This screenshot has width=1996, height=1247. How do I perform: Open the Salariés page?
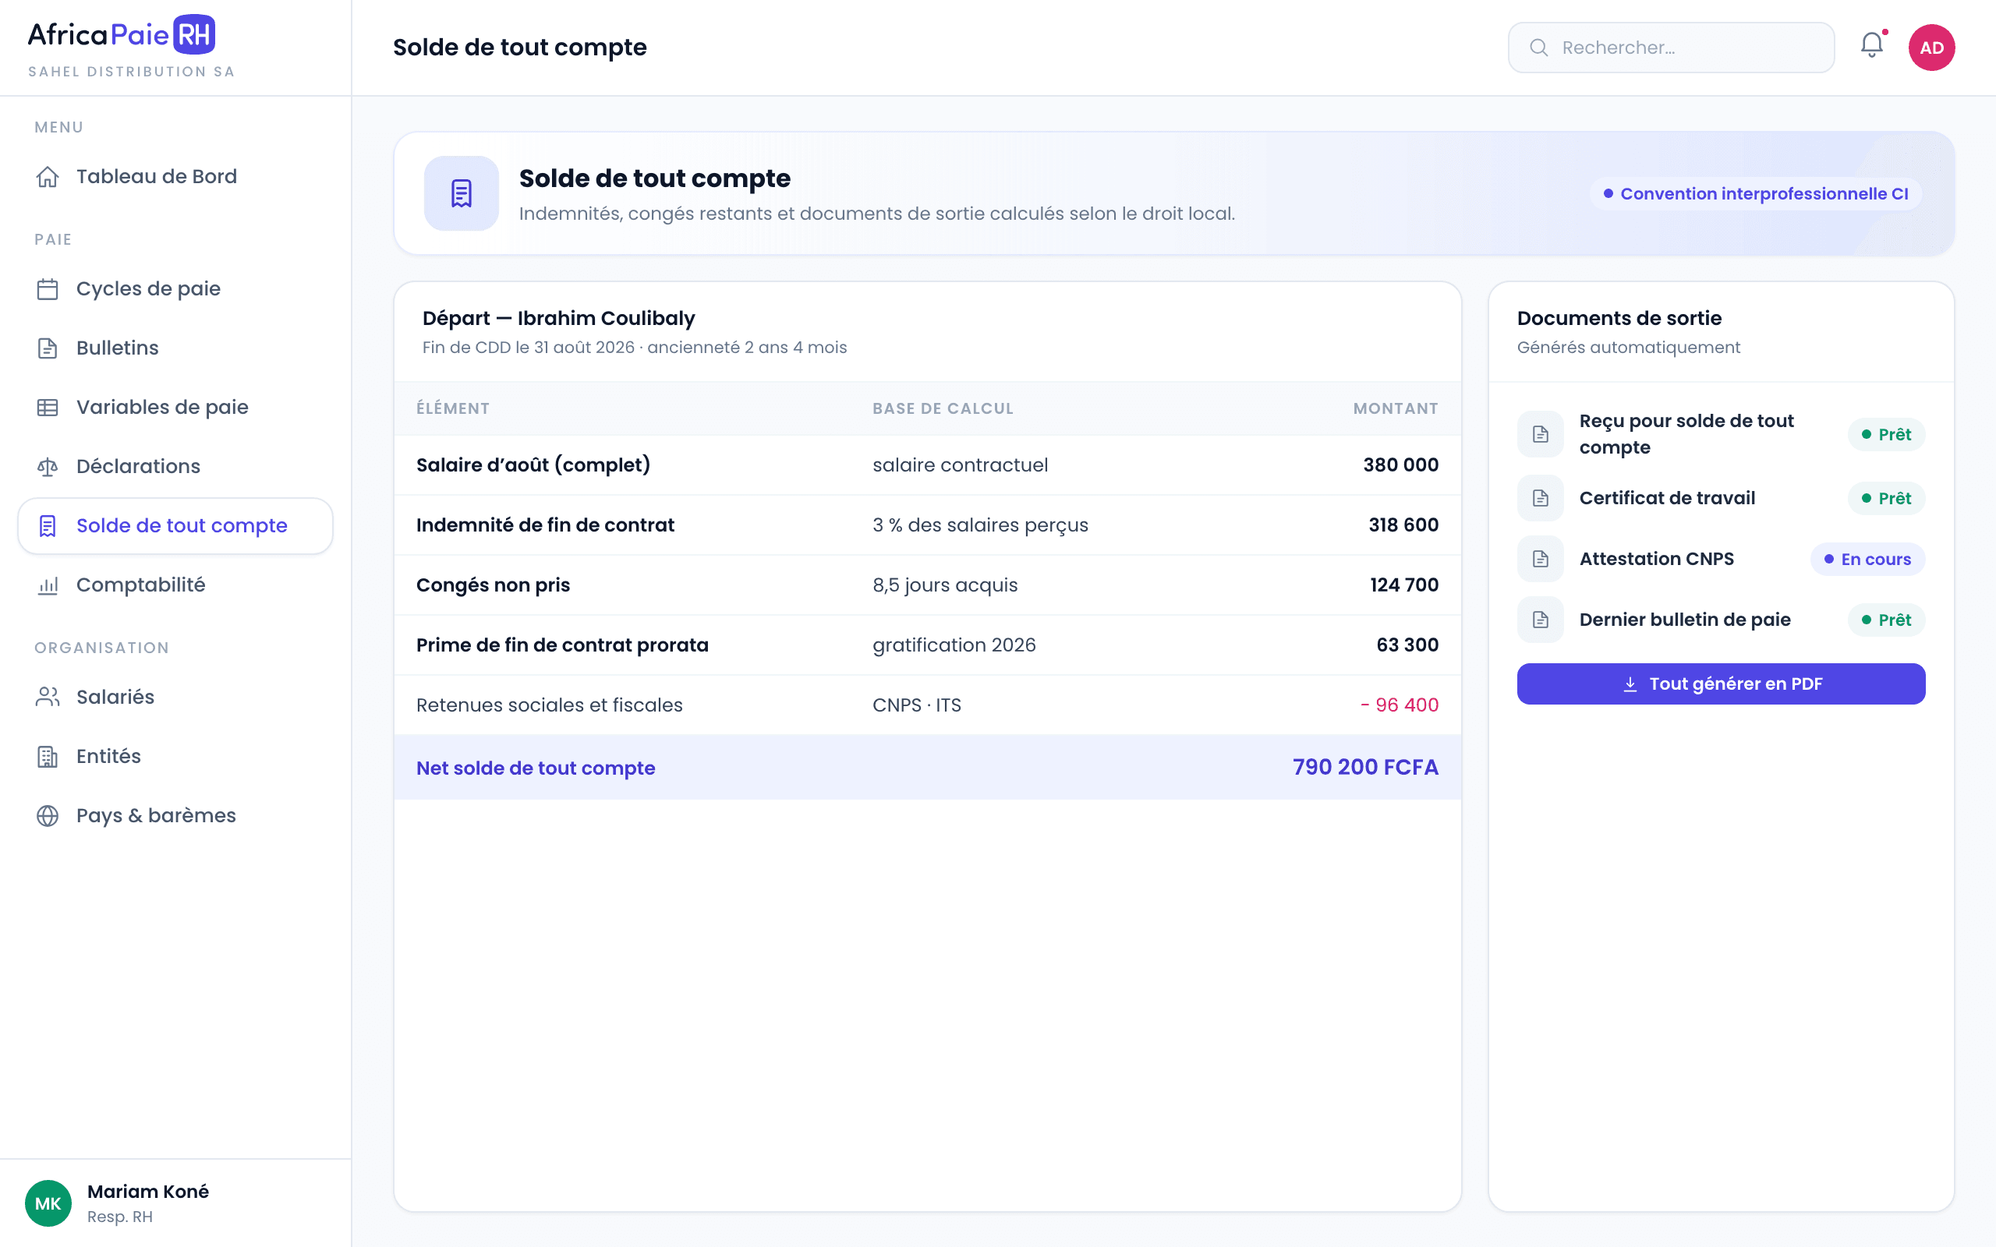(175, 697)
